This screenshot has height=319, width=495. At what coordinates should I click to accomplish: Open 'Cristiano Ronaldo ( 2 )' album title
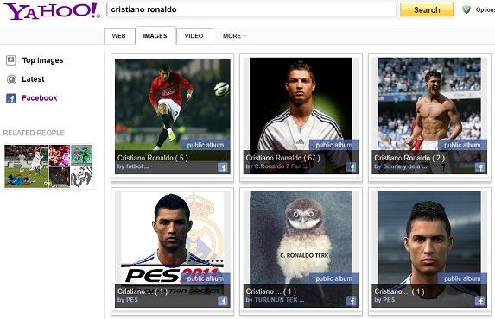[x=409, y=158]
